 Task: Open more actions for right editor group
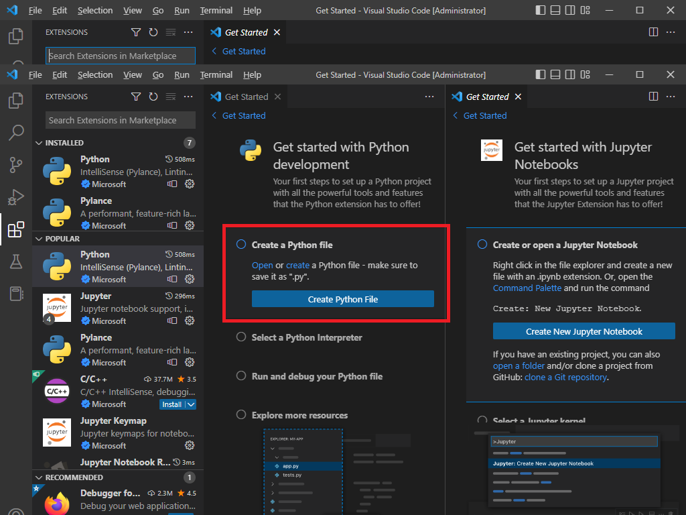click(x=670, y=97)
